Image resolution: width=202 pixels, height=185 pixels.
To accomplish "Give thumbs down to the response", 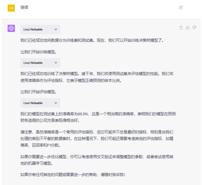I will tap(194, 28).
